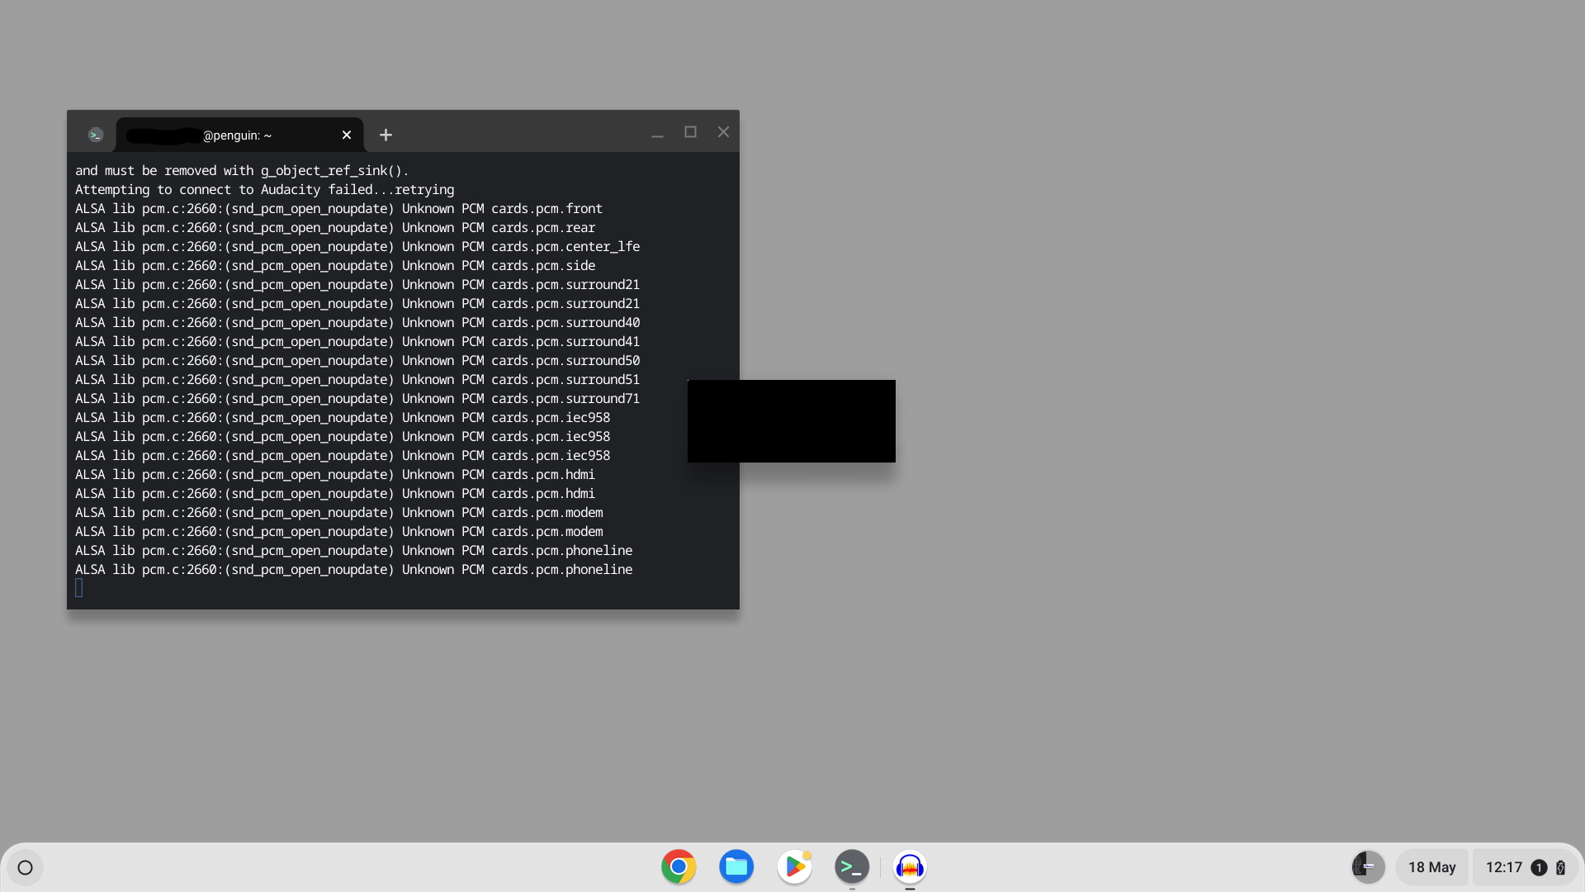Click the terminal cursor at the prompt

(x=79, y=588)
